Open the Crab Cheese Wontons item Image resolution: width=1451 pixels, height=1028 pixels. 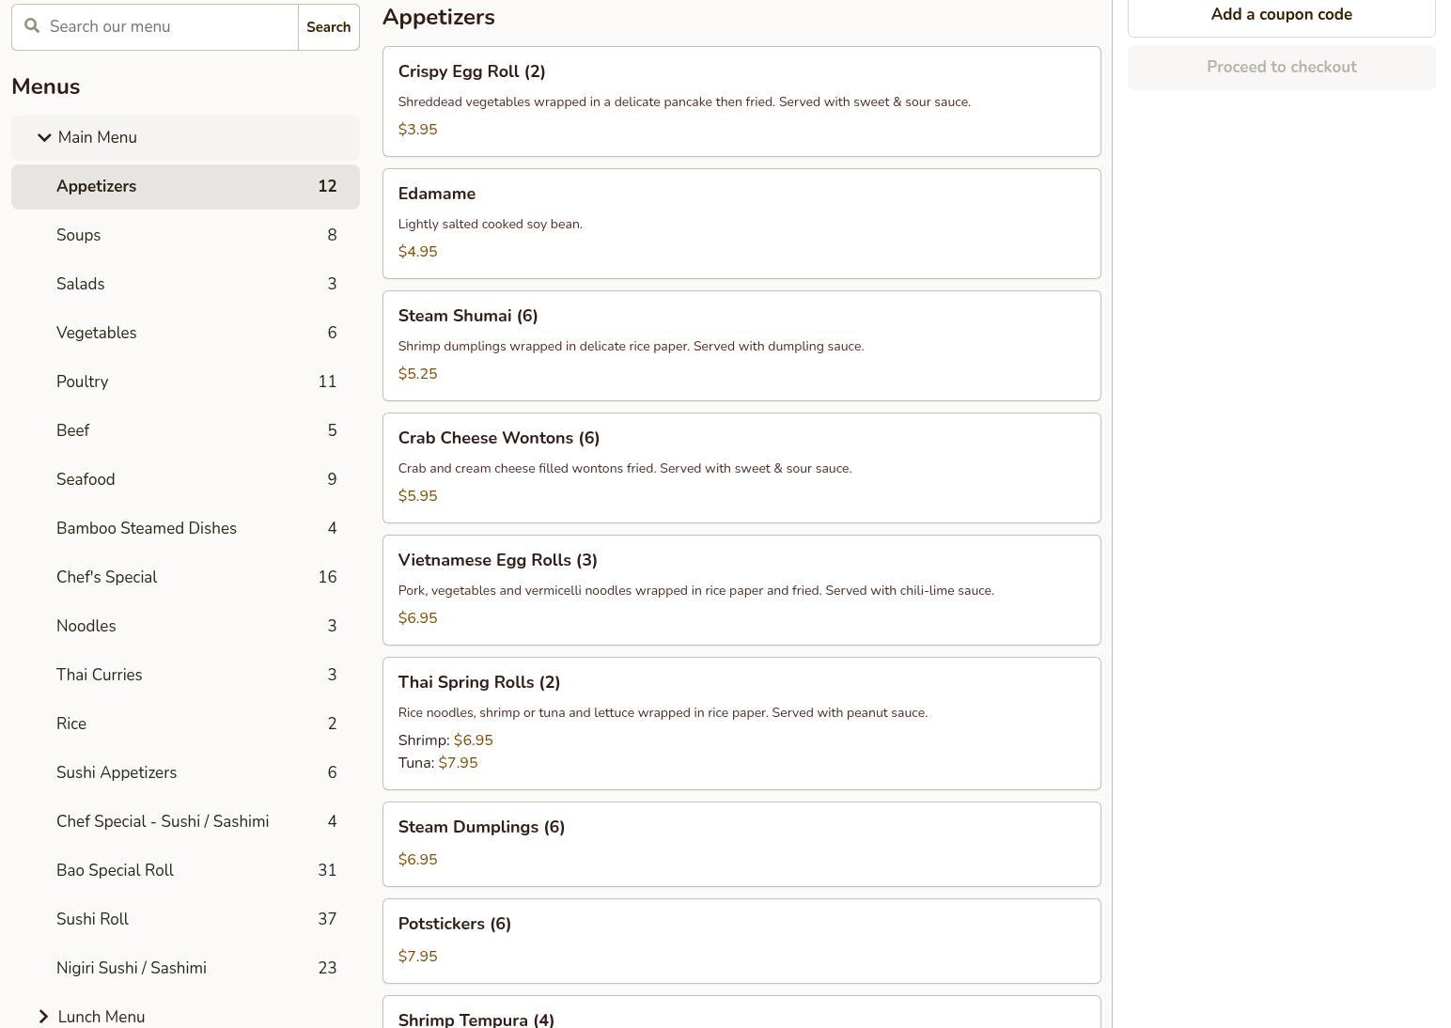[741, 468]
